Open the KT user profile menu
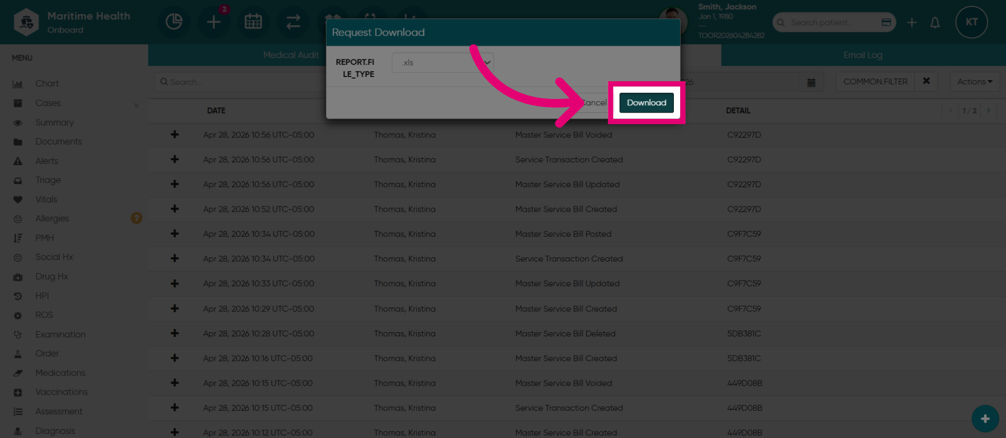1006x438 pixels. pos(971,22)
